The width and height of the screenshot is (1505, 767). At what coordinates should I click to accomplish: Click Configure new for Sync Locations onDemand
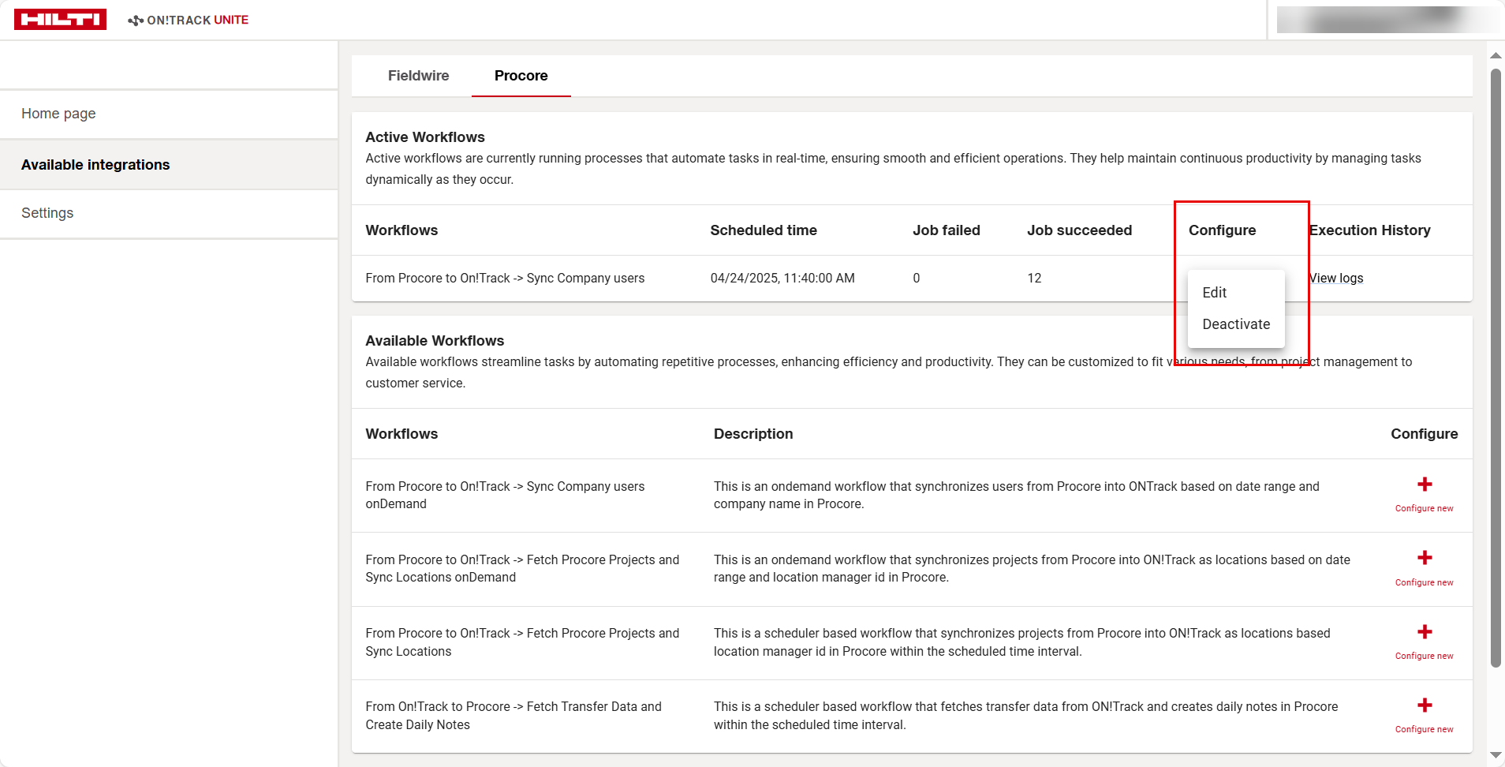click(1425, 582)
